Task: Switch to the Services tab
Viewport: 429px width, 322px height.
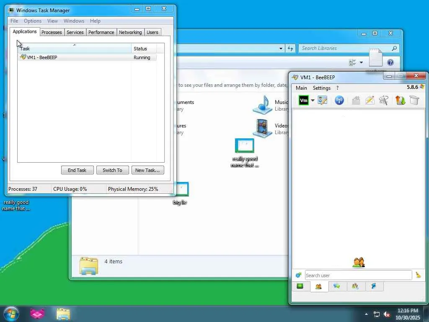Action: click(x=75, y=32)
